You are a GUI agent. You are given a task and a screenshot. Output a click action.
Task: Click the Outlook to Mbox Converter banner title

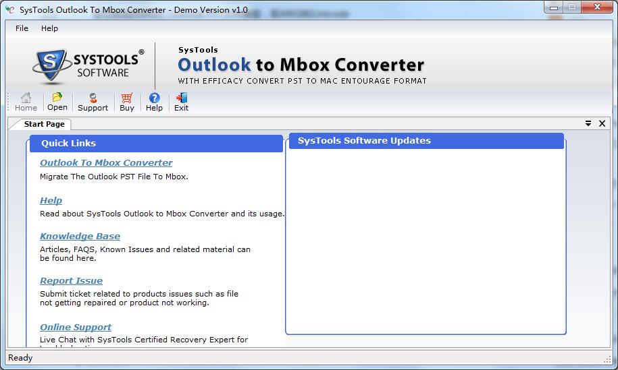pos(301,65)
